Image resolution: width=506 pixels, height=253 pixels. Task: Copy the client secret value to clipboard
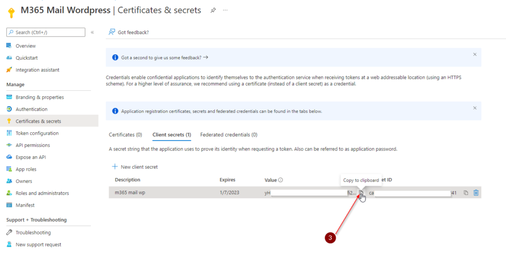point(361,193)
